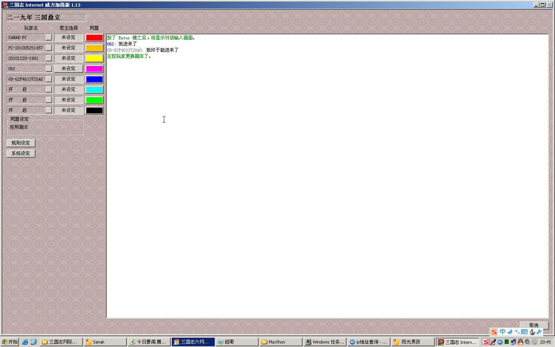
Task: Toggle the small box beside GD-62F4633720A0
Action: 49,79
